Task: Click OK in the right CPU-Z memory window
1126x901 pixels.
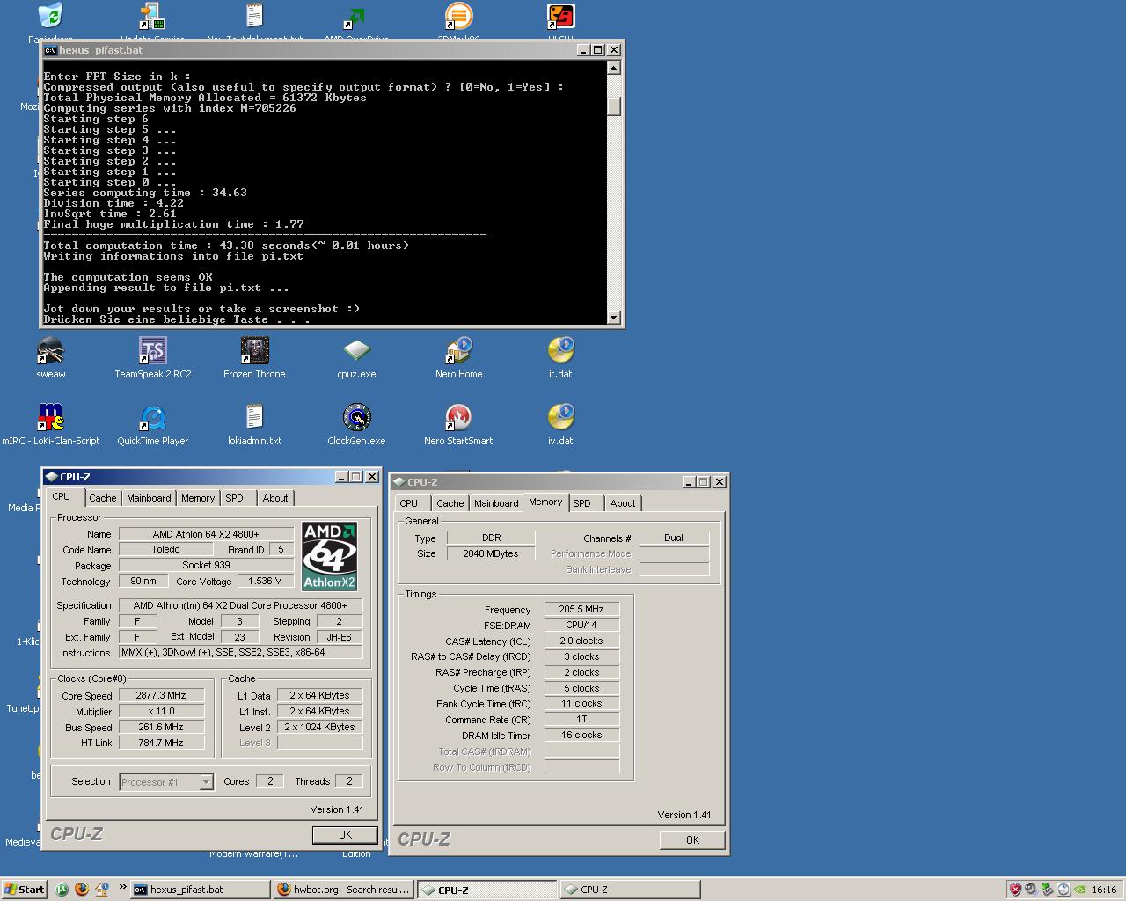Action: [692, 840]
